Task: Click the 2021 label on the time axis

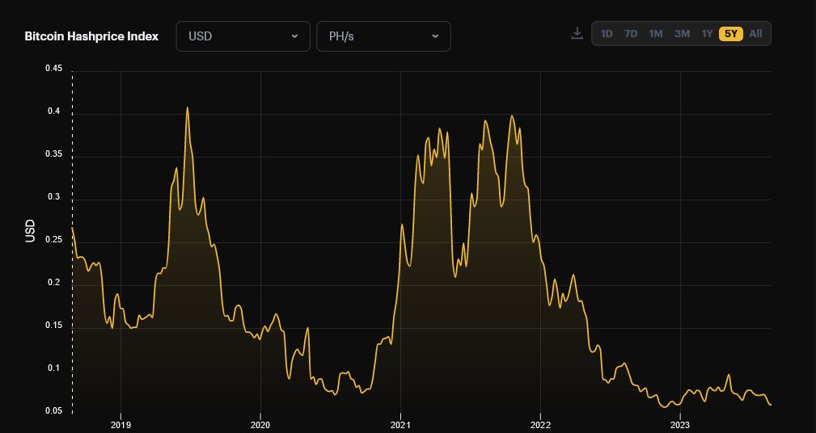Action: tap(400, 425)
